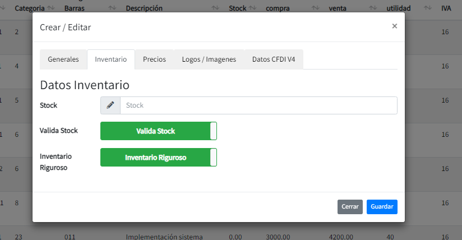Click the pencil icon beside Stock field
This screenshot has height=240, width=462.
click(x=110, y=105)
